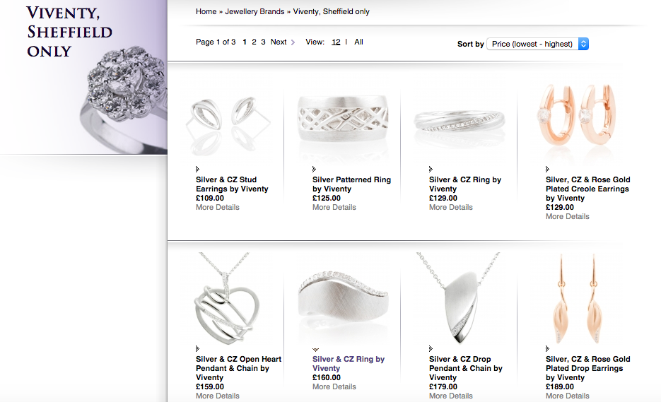Screen dimensions: 661x402
Task: Click the Sort by label
Action: [470, 44]
